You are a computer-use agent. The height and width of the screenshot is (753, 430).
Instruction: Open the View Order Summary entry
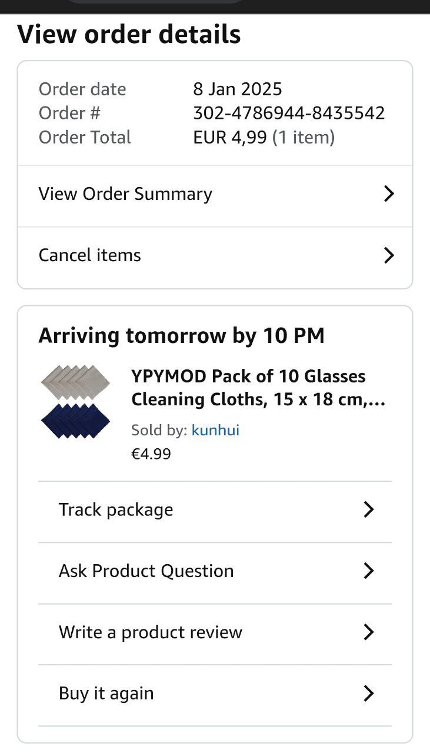125,194
